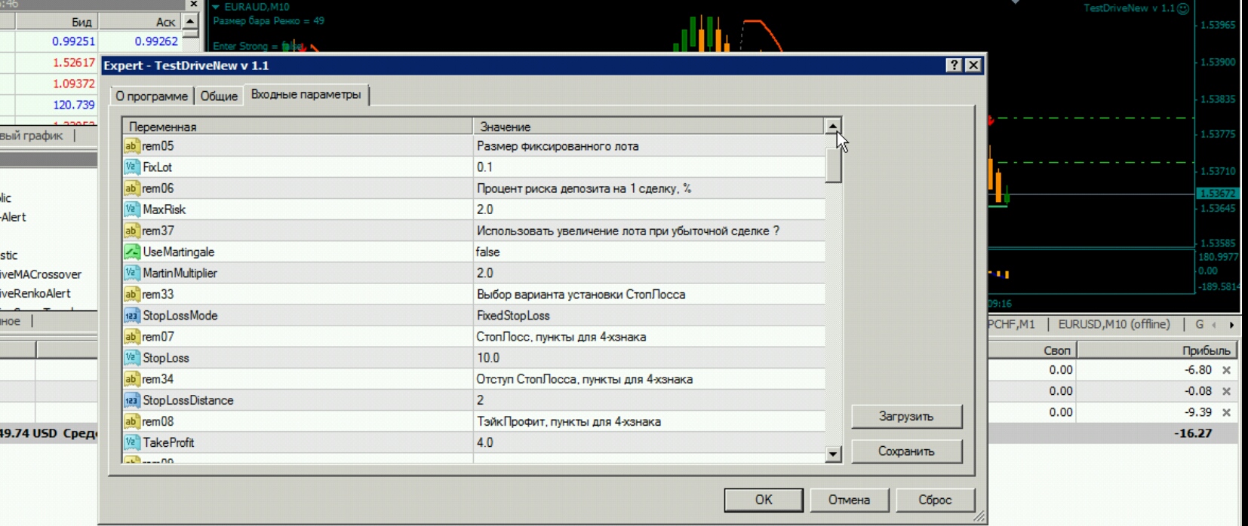Click the smiley icon next to TestDriveNew v 1.1
The image size is (1248, 526).
(1183, 8)
